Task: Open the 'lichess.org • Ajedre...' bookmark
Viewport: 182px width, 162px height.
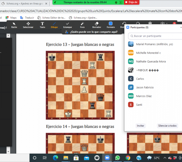Action: coord(83,18)
